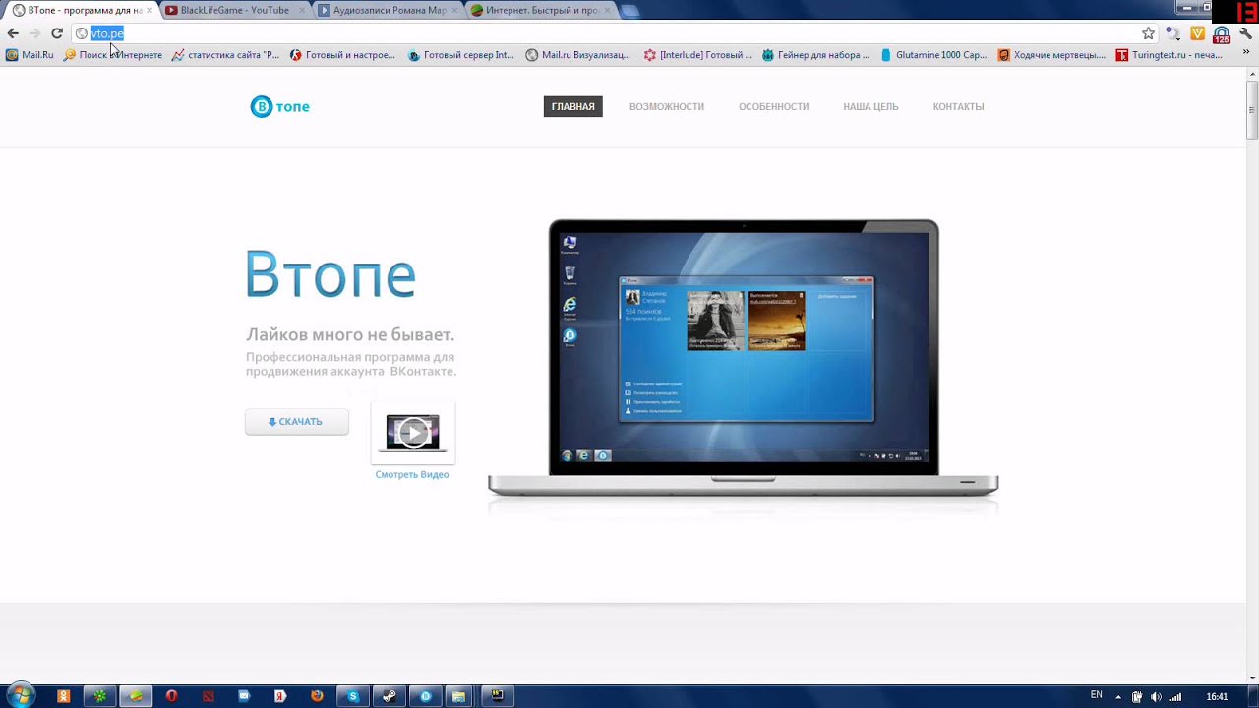Play the video thumbnail with play icon
Viewport: 1259px width, 708px height.
[412, 433]
